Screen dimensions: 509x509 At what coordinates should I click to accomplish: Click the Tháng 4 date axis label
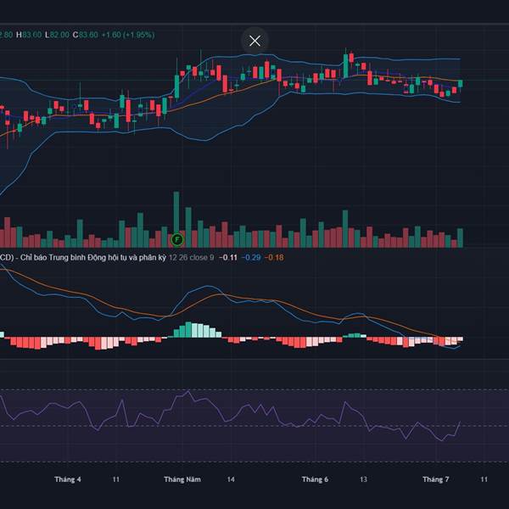click(68, 479)
